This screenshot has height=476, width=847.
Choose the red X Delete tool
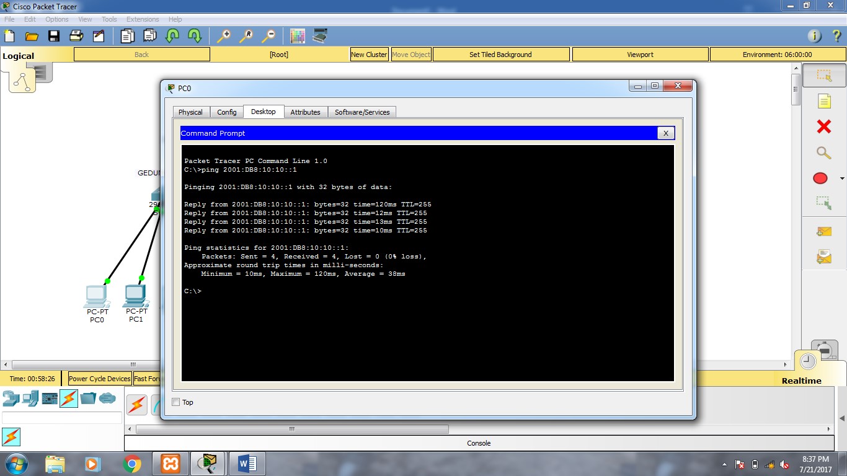[x=823, y=126]
